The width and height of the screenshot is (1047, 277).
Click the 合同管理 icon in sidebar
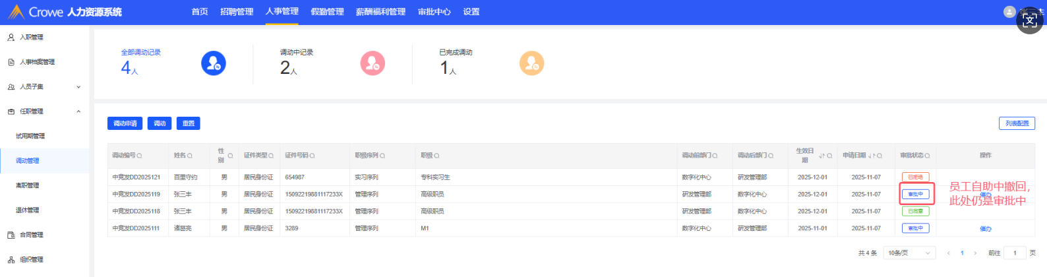pyautogui.click(x=11, y=235)
